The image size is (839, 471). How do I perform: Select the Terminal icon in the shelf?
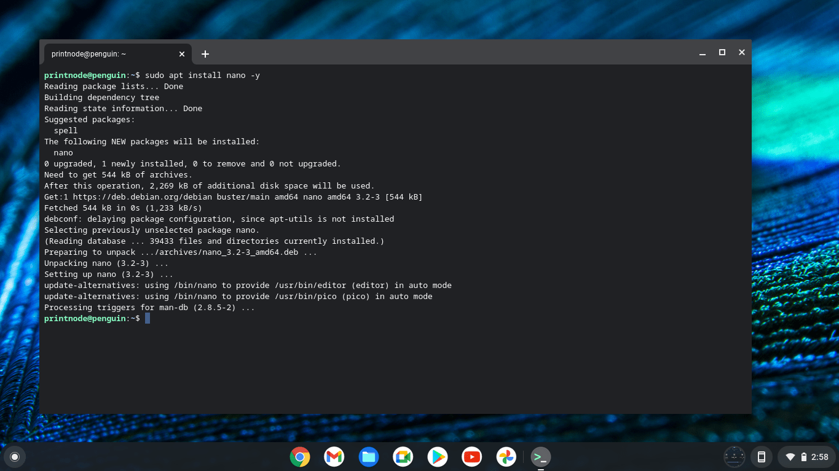[x=541, y=456]
